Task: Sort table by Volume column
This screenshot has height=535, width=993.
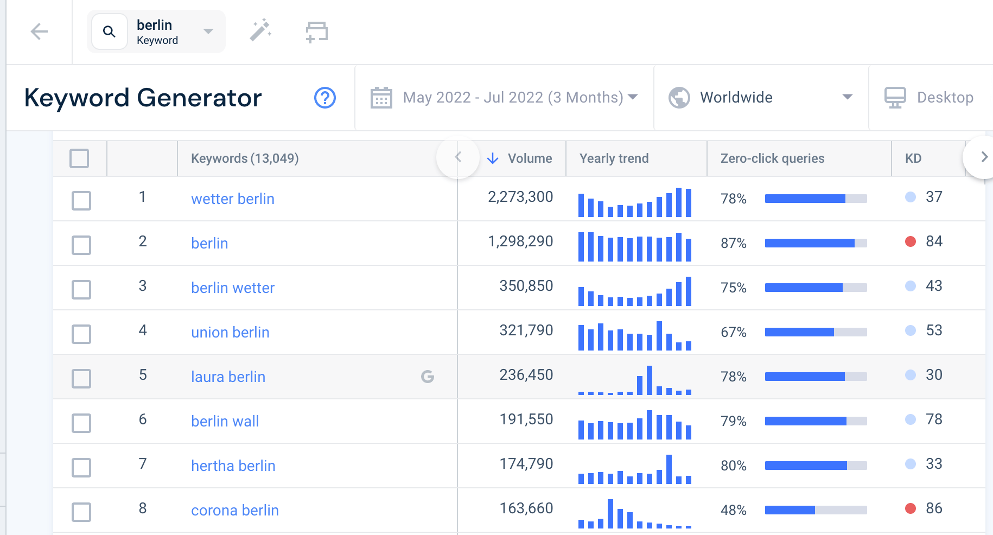Action: point(520,158)
